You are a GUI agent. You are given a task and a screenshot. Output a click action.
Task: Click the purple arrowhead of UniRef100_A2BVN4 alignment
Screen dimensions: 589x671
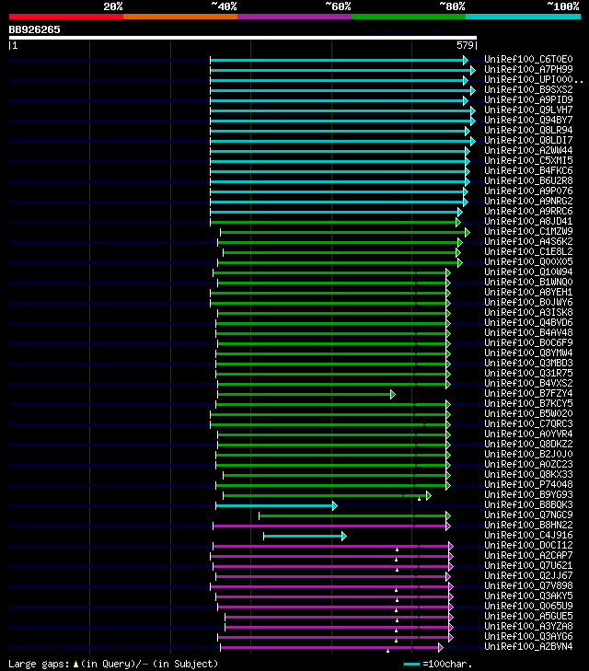tap(441, 647)
